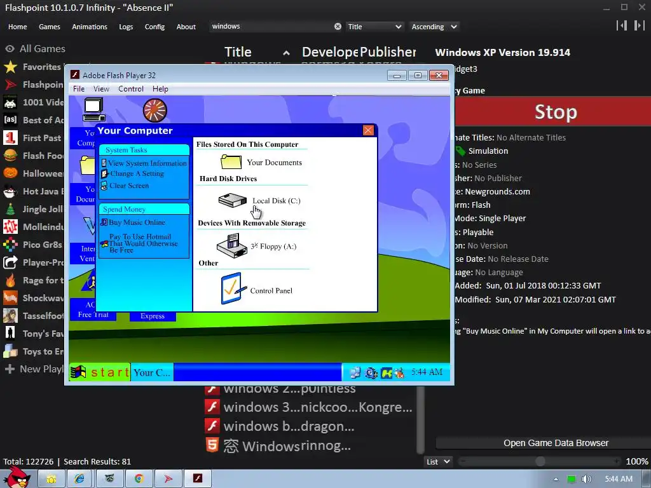Click Clear Screen task
The width and height of the screenshot is (651, 488).
click(x=125, y=186)
